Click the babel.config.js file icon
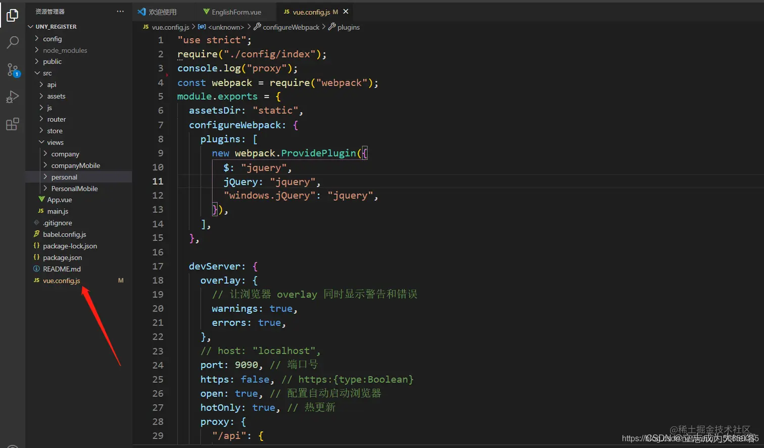Screen dimensions: 764x448 (37, 234)
